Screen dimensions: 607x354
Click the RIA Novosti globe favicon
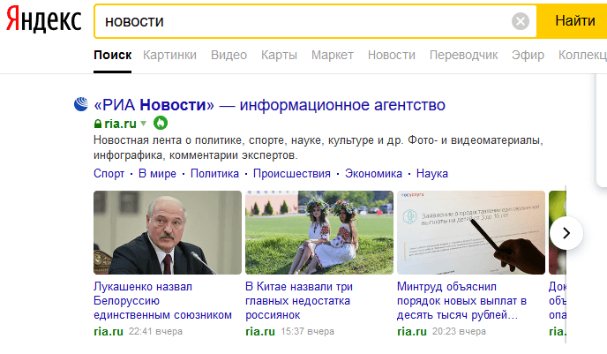click(81, 104)
